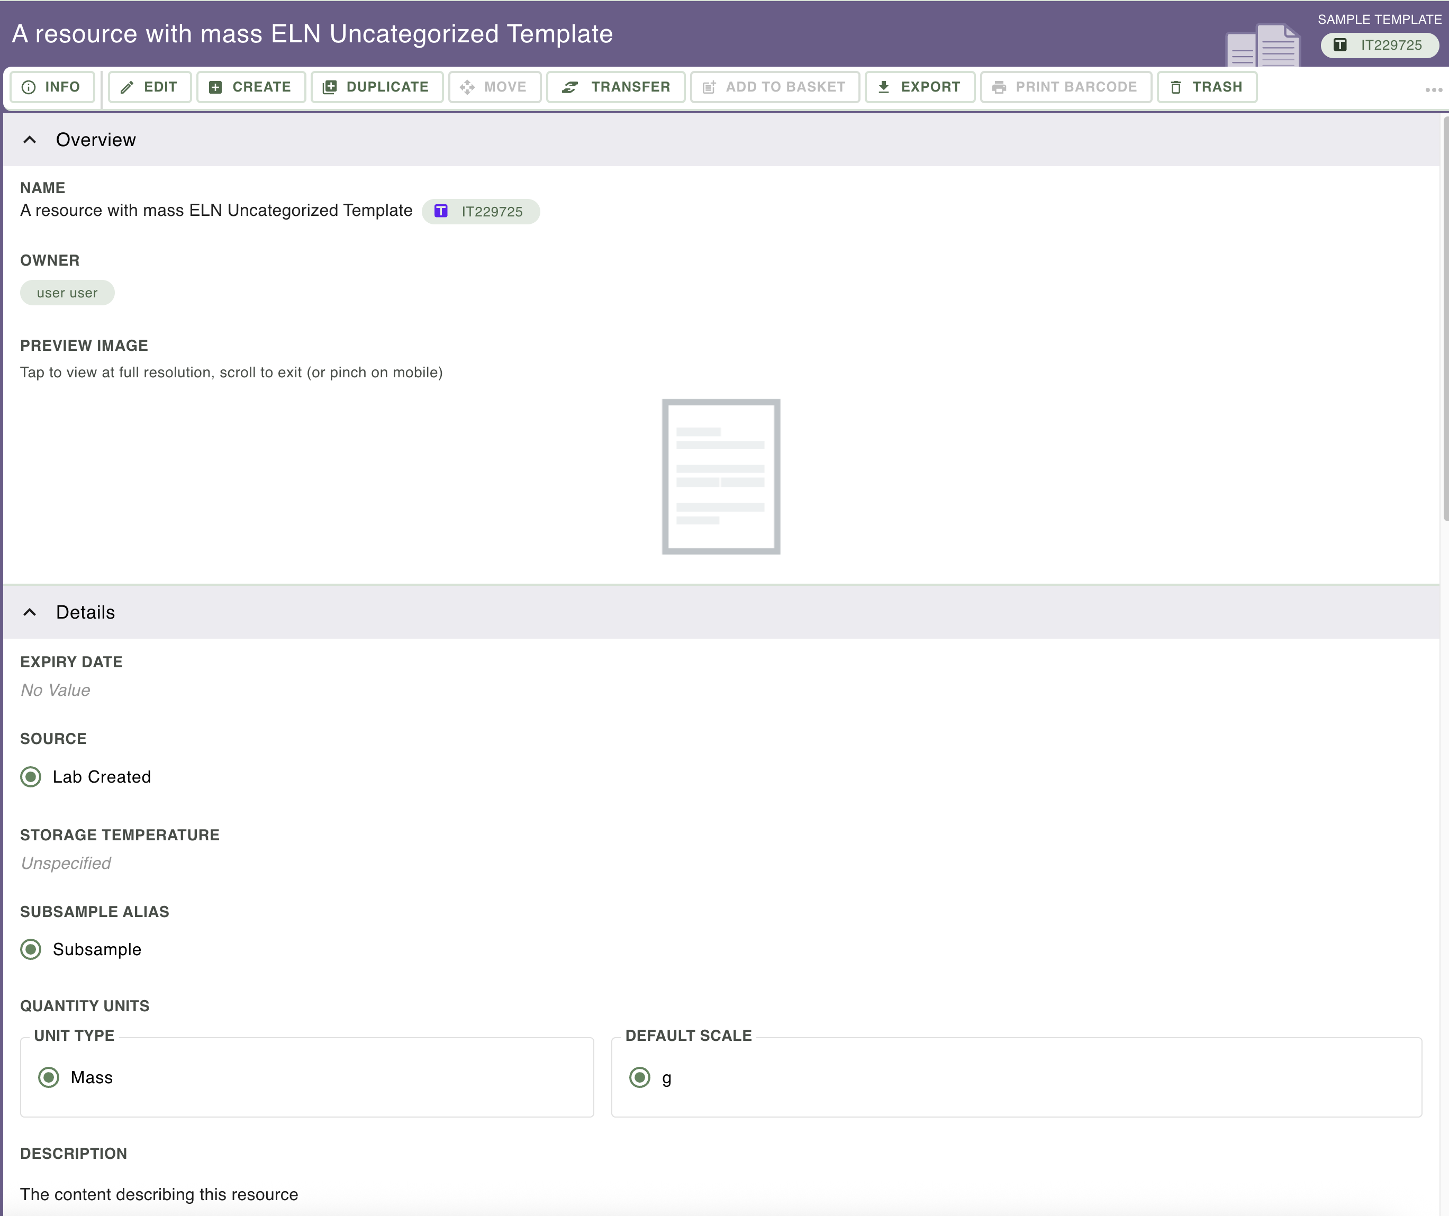Click the user user owner chip
1449x1216 pixels.
(67, 293)
